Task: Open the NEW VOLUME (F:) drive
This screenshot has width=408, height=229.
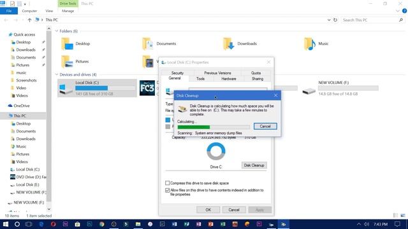Action: tap(340, 88)
